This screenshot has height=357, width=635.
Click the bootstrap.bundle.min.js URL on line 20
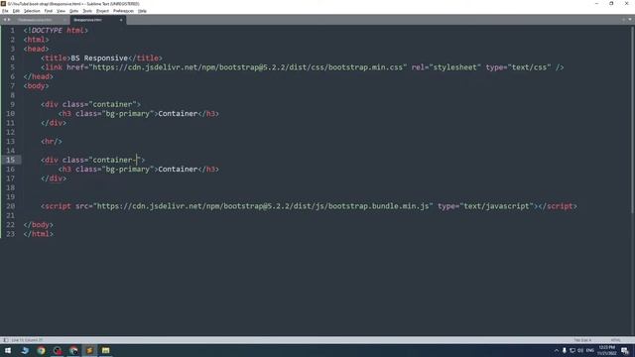click(262, 206)
